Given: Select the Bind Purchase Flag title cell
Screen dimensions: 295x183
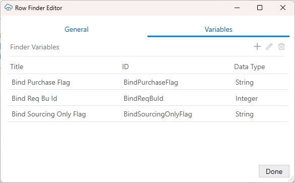Looking at the screenshot, I should [x=41, y=82].
